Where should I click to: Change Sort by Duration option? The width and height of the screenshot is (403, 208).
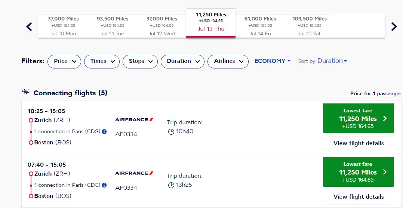click(x=332, y=61)
